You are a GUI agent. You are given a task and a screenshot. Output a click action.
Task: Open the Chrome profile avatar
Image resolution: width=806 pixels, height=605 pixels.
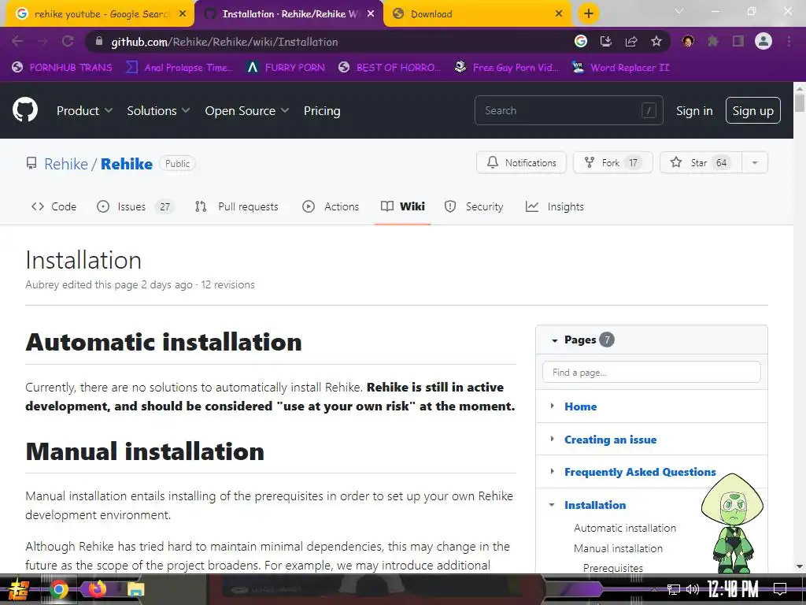point(763,42)
